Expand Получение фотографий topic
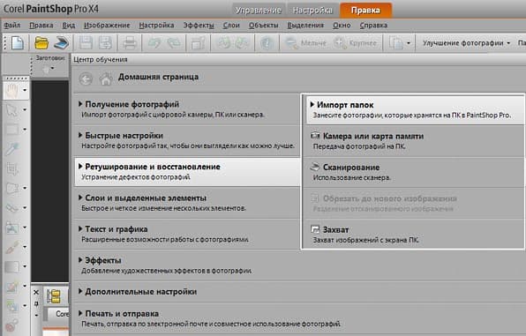Image resolution: width=526 pixels, height=336 pixels. [x=187, y=109]
